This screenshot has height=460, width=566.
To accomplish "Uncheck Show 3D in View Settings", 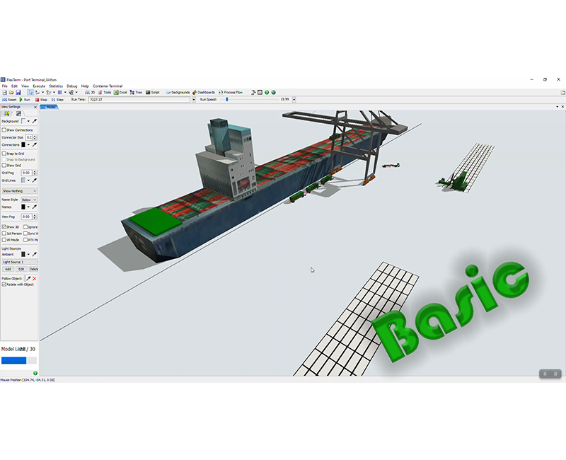I will 5,226.
